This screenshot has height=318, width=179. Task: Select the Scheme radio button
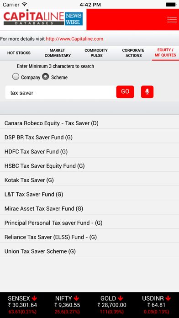[x=45, y=76]
